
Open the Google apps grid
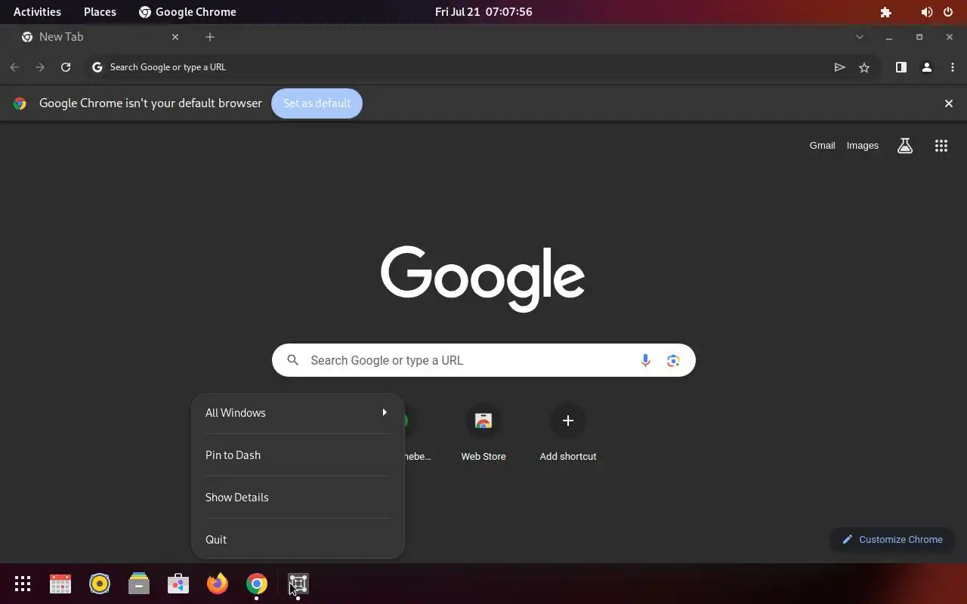tap(941, 146)
